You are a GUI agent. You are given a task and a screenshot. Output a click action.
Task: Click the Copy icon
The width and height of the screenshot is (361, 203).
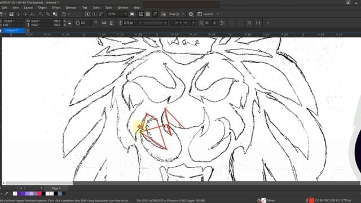pyautogui.click(x=48, y=14)
